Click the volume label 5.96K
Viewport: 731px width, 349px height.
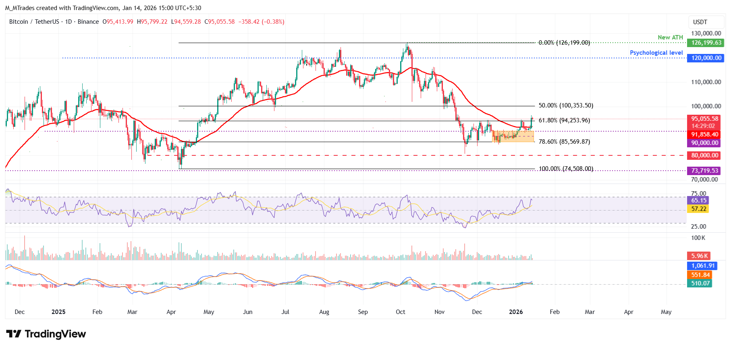click(699, 256)
